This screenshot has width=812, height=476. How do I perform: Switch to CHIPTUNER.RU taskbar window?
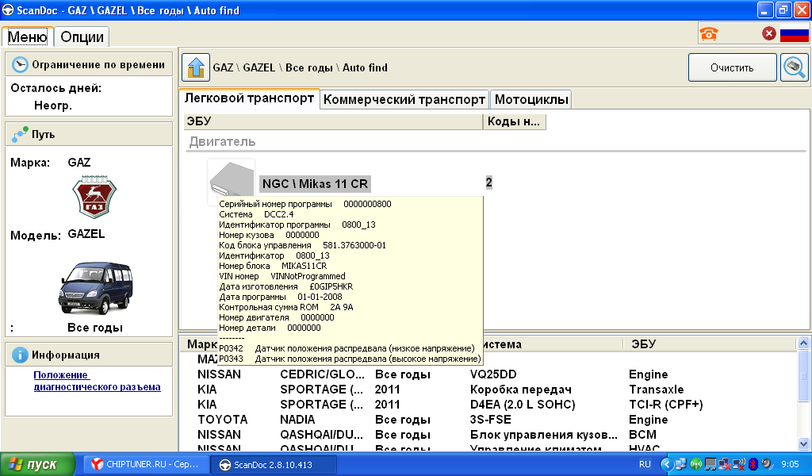(146, 464)
